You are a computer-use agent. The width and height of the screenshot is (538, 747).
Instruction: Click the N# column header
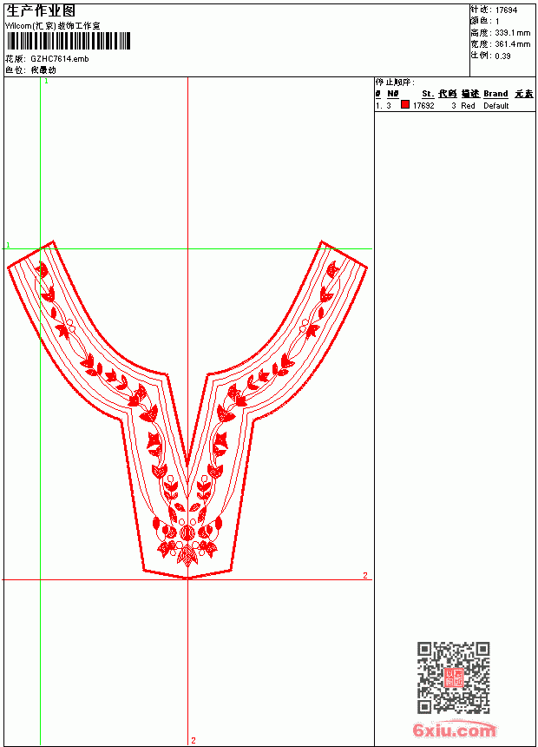coord(392,94)
